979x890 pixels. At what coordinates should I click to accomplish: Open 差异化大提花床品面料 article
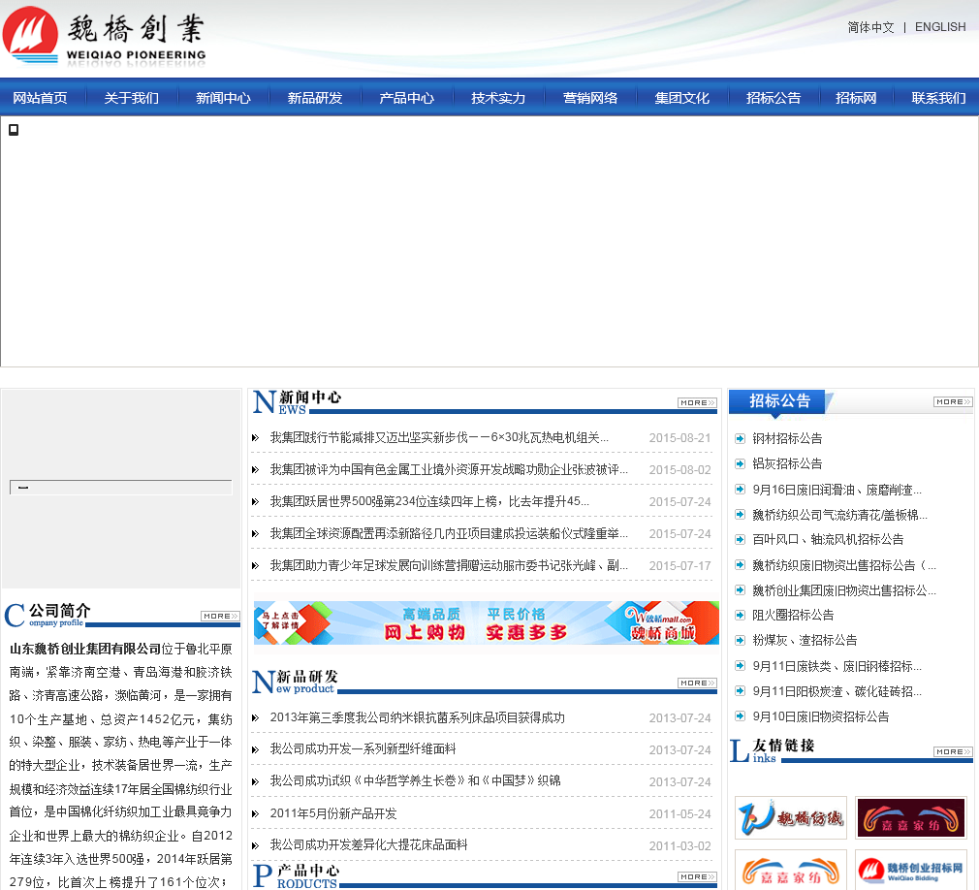(x=368, y=845)
